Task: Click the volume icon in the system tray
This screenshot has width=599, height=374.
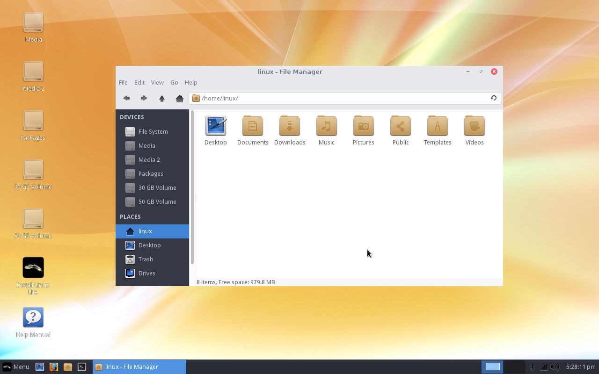Action: coord(555,367)
